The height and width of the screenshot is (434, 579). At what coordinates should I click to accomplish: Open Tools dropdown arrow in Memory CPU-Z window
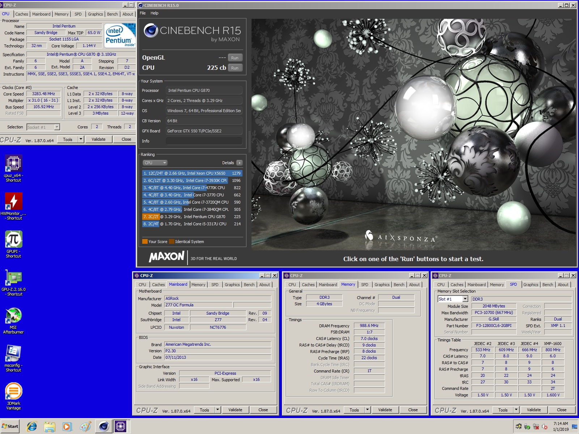368,410
